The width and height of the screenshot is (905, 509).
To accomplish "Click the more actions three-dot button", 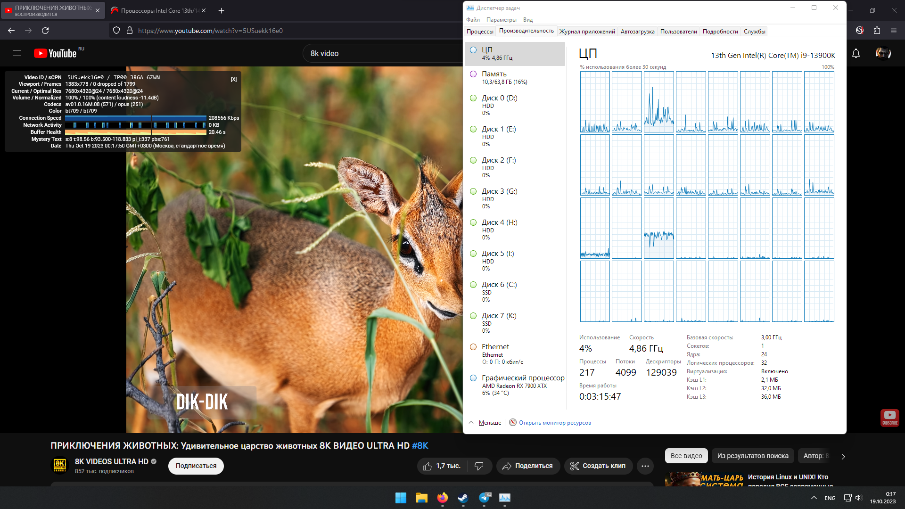I will [645, 466].
